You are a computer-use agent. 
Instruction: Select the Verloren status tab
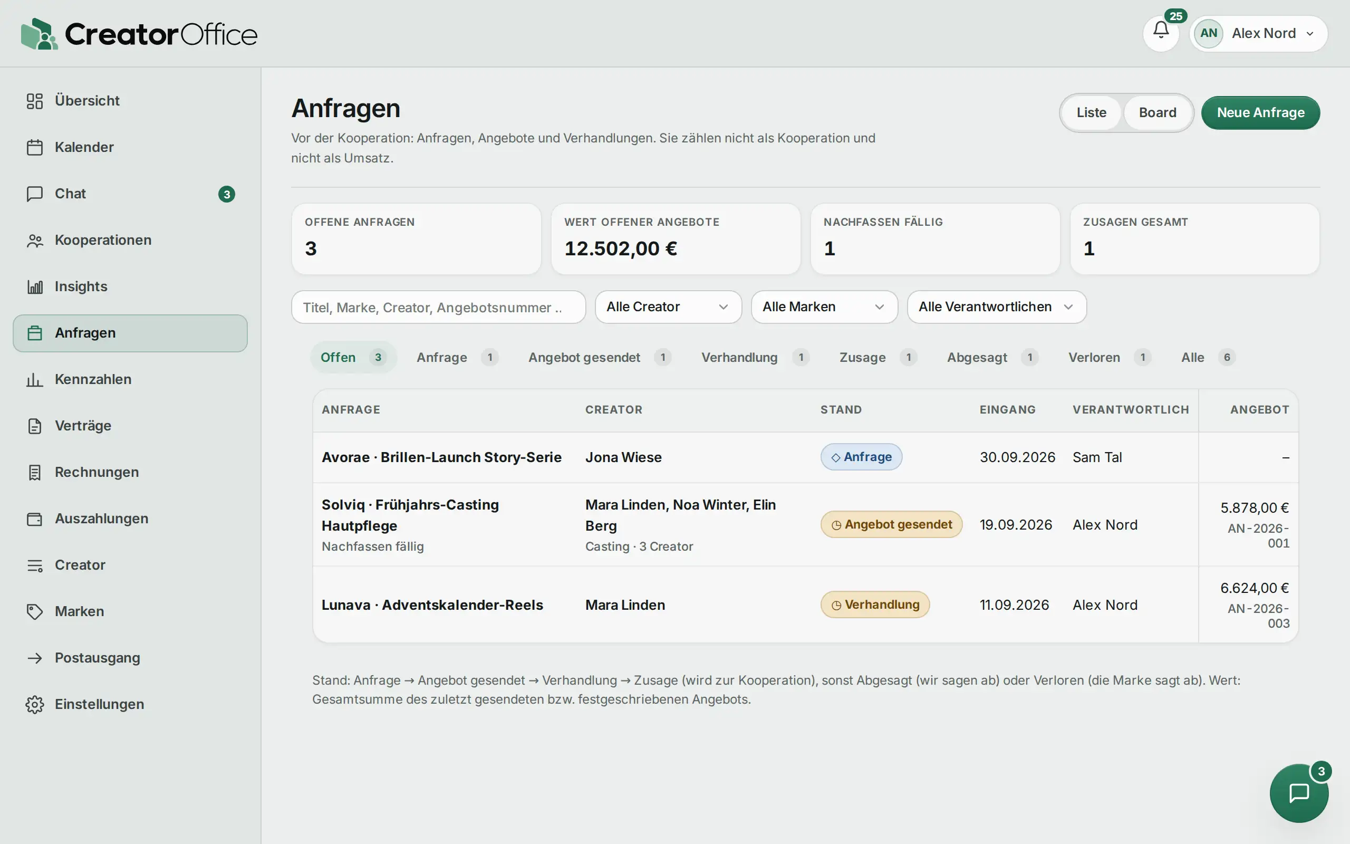[x=1110, y=357]
